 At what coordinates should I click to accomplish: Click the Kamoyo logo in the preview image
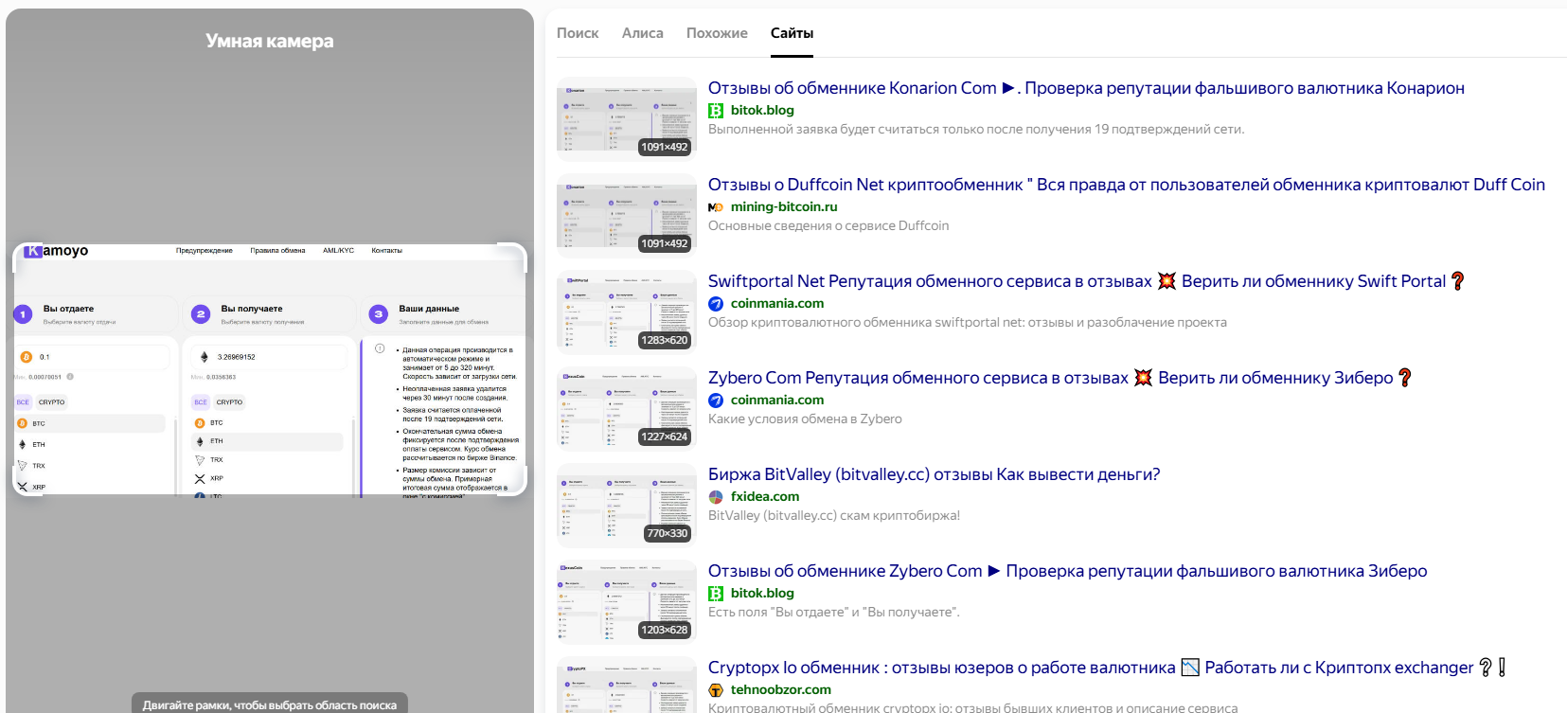pos(56,251)
